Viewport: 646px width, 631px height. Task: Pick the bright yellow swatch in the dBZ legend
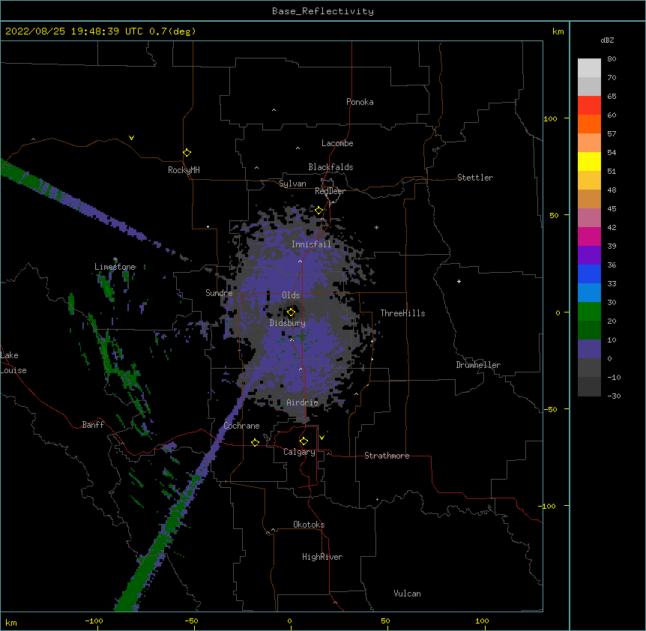[589, 161]
